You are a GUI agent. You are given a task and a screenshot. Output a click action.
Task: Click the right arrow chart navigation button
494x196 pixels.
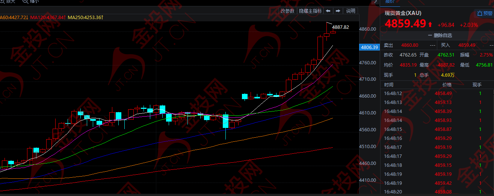(338, 11)
